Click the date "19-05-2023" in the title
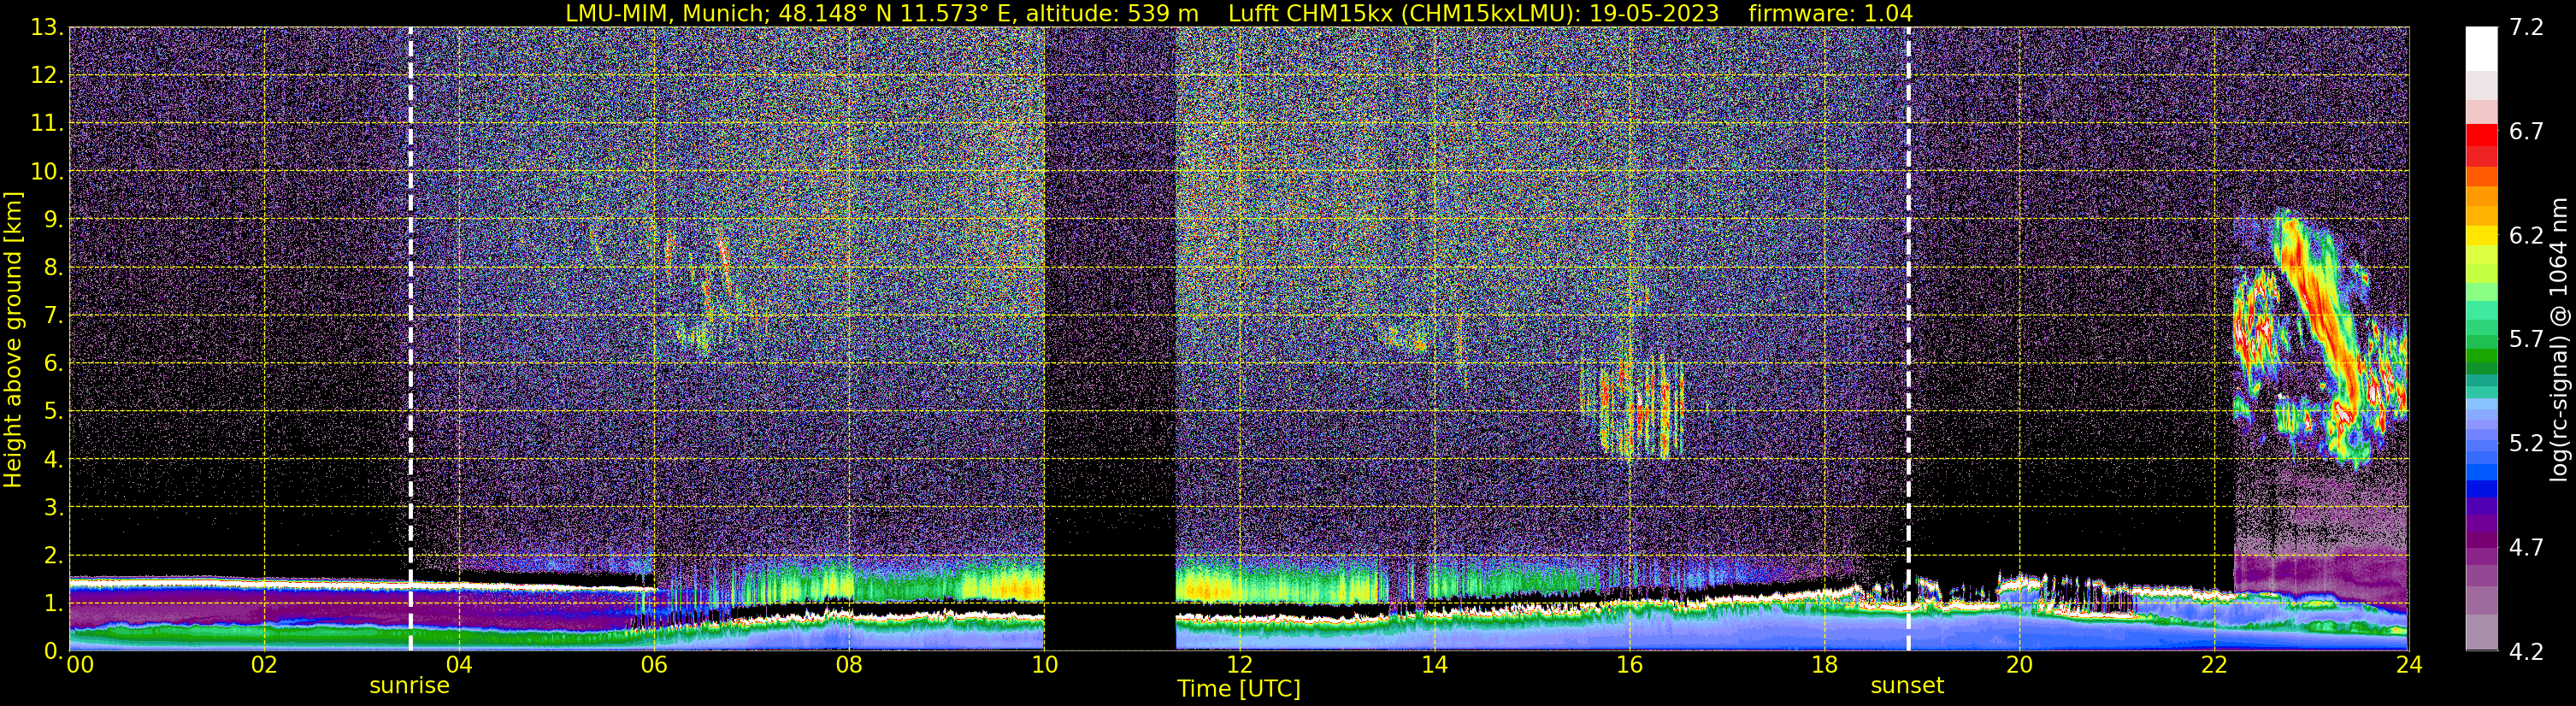This screenshot has height=706, width=2576. coord(1654,13)
